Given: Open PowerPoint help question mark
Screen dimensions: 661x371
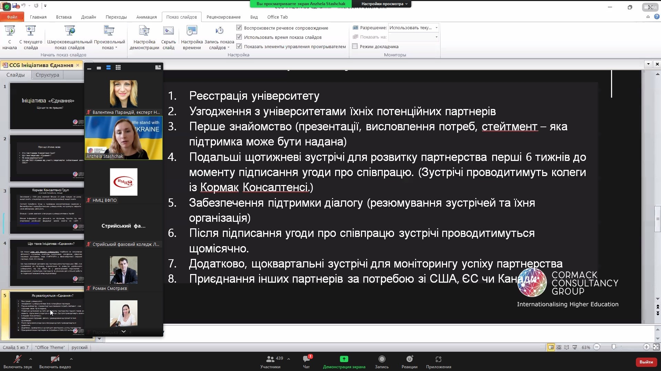Looking at the screenshot, I should tap(657, 17).
